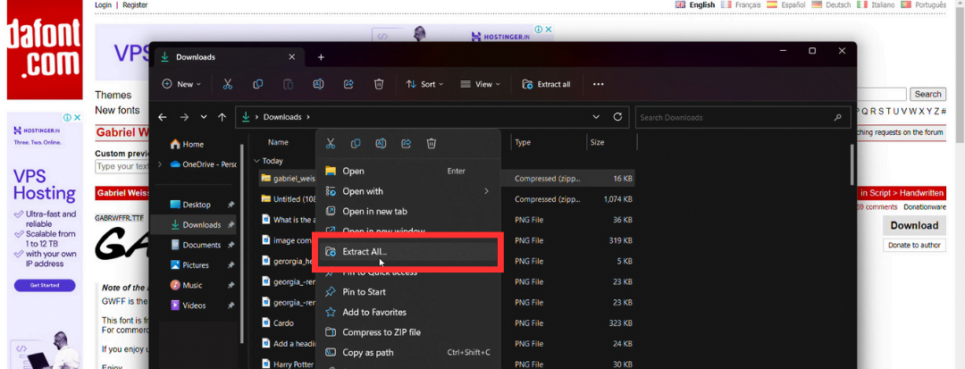The width and height of the screenshot is (965, 369).
Task: Select Extract All... in the context menu
Action: click(365, 252)
